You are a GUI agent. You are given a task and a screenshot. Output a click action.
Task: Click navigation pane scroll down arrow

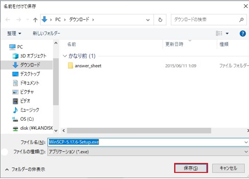click(56, 131)
